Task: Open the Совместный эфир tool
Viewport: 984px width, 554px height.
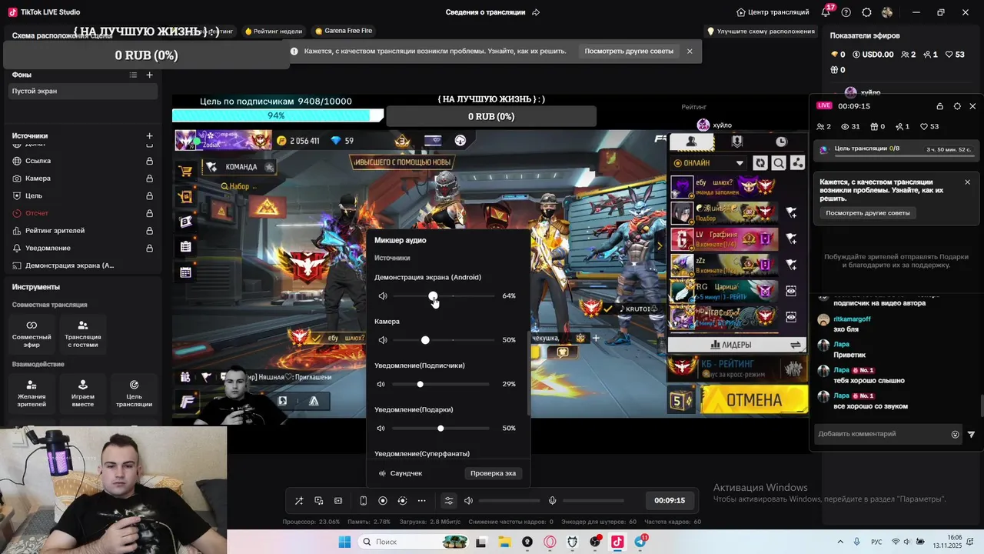Action: [x=32, y=334]
